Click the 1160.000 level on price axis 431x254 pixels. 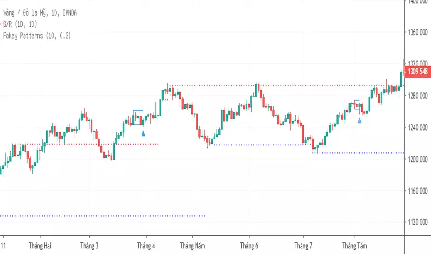coord(418,191)
